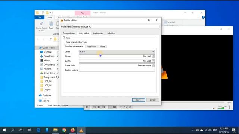Open Documents in Explorer sidebar
Image resolution: width=239 pixels, height=134 pixels.
point(49,64)
